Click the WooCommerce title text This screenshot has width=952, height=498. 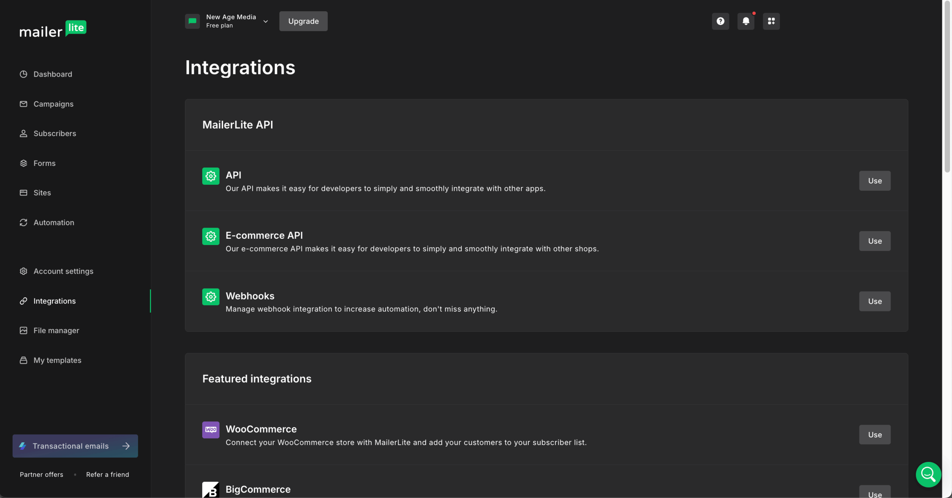(261, 429)
